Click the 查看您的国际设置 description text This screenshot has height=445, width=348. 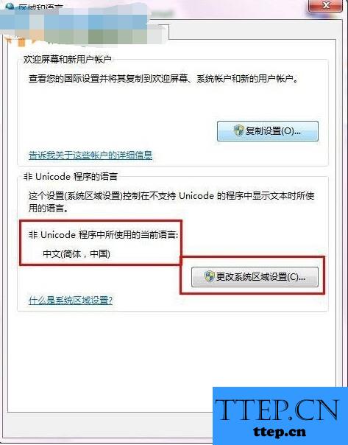163,79
